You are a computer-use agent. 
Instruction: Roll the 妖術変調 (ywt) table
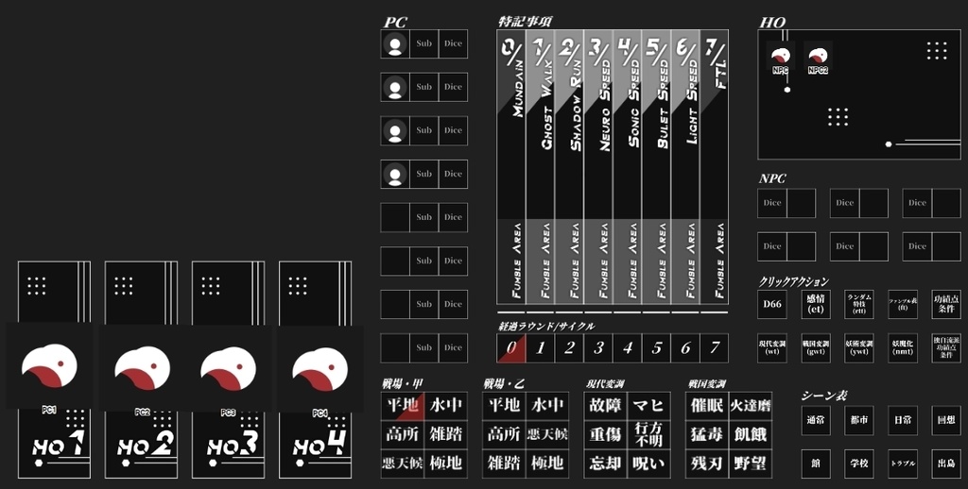coord(859,348)
